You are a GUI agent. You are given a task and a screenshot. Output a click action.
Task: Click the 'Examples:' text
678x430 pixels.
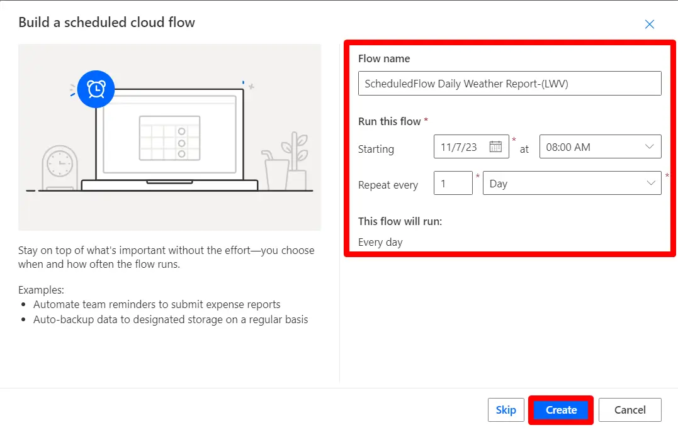(x=41, y=290)
